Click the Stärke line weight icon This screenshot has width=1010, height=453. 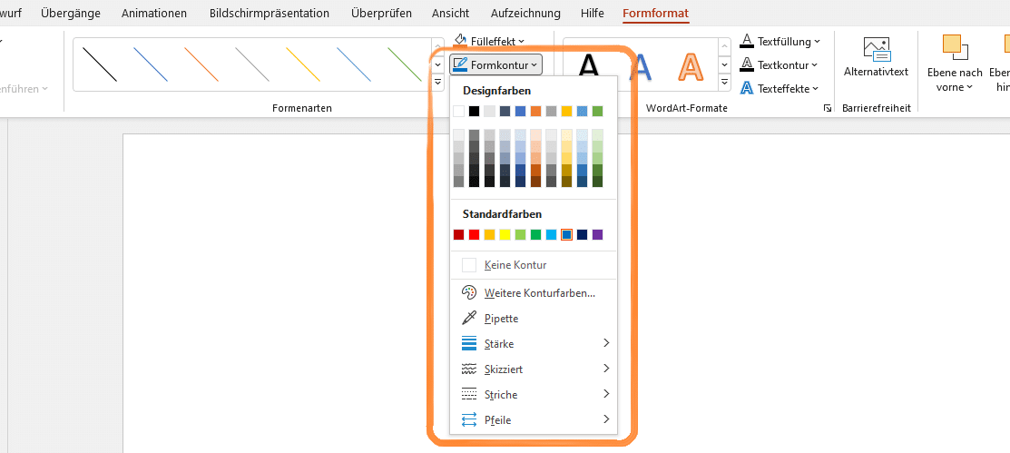[x=469, y=343]
